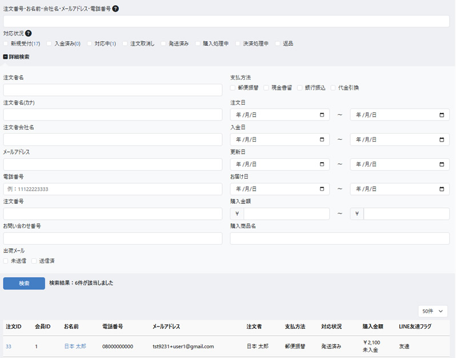The height and width of the screenshot is (358, 456).
Task: Focus the 注文者会社名 input field
Action: point(113,139)
